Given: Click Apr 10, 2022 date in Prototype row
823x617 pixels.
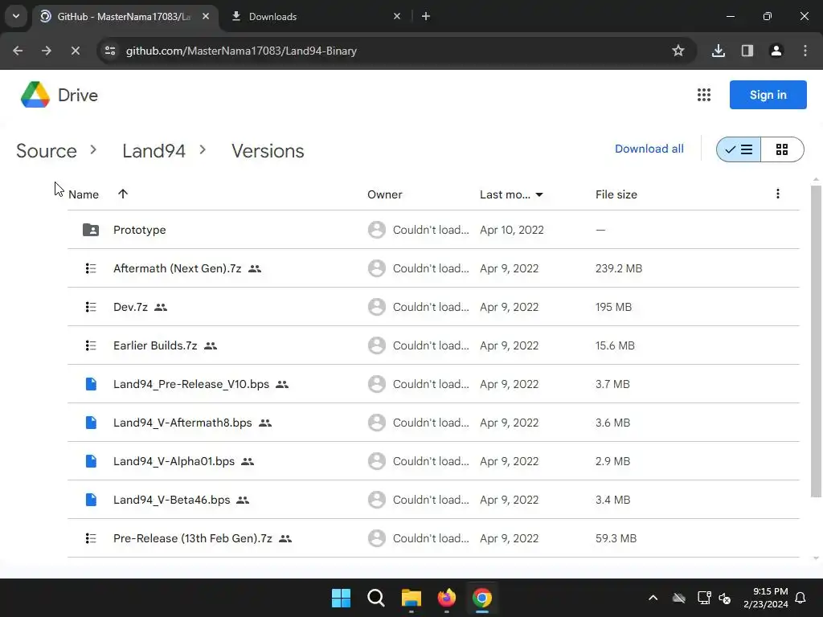Looking at the screenshot, I should pyautogui.click(x=512, y=230).
